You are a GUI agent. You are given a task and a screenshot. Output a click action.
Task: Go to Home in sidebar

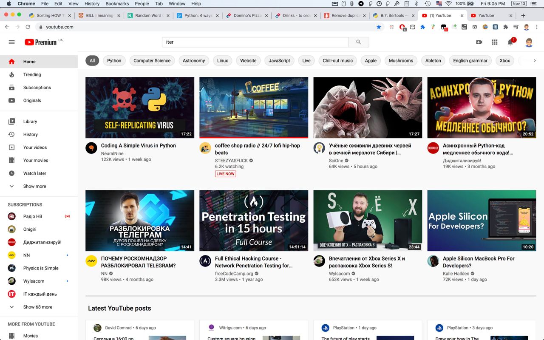39,62
